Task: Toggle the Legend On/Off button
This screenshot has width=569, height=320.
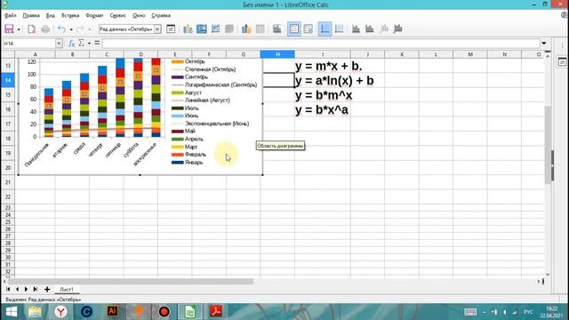Action: [x=294, y=29]
